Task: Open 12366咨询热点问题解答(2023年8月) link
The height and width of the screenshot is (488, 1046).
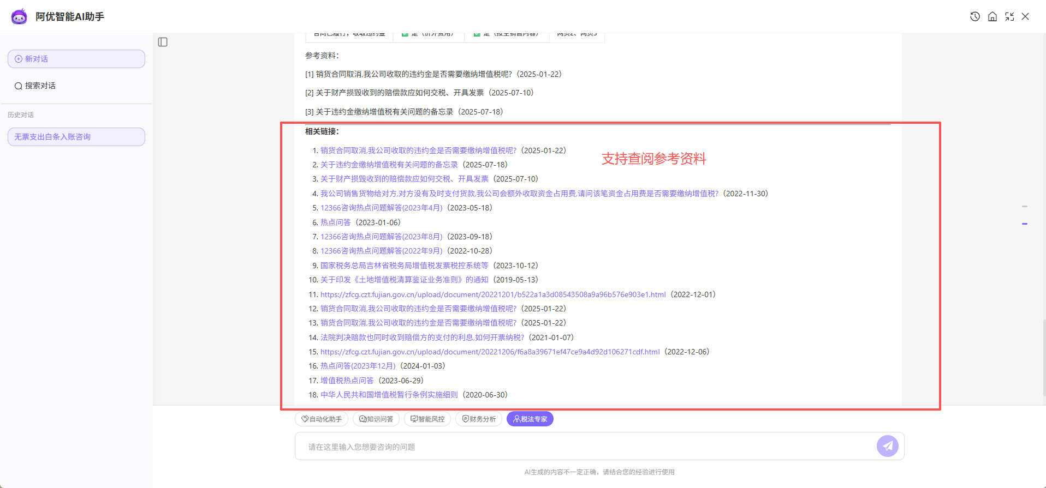Action: (x=381, y=237)
